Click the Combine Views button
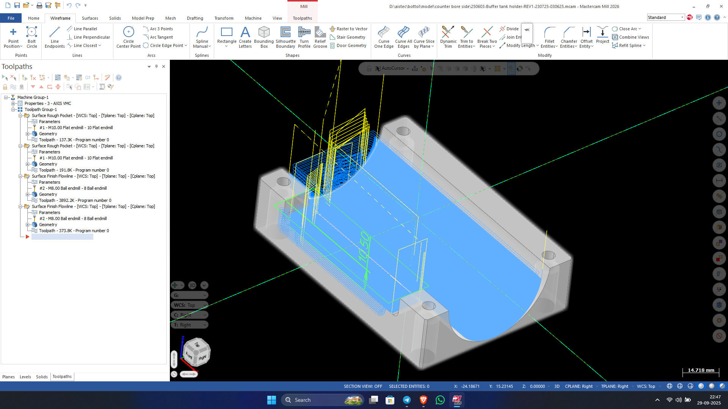 631,37
